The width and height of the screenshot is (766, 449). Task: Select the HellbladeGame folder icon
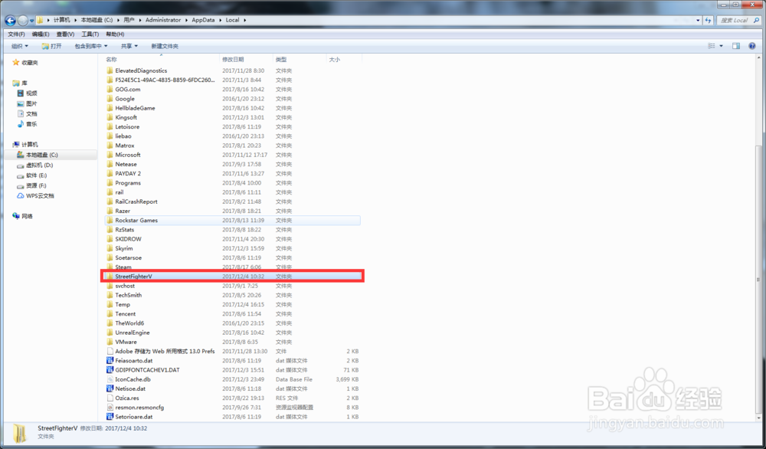(110, 108)
